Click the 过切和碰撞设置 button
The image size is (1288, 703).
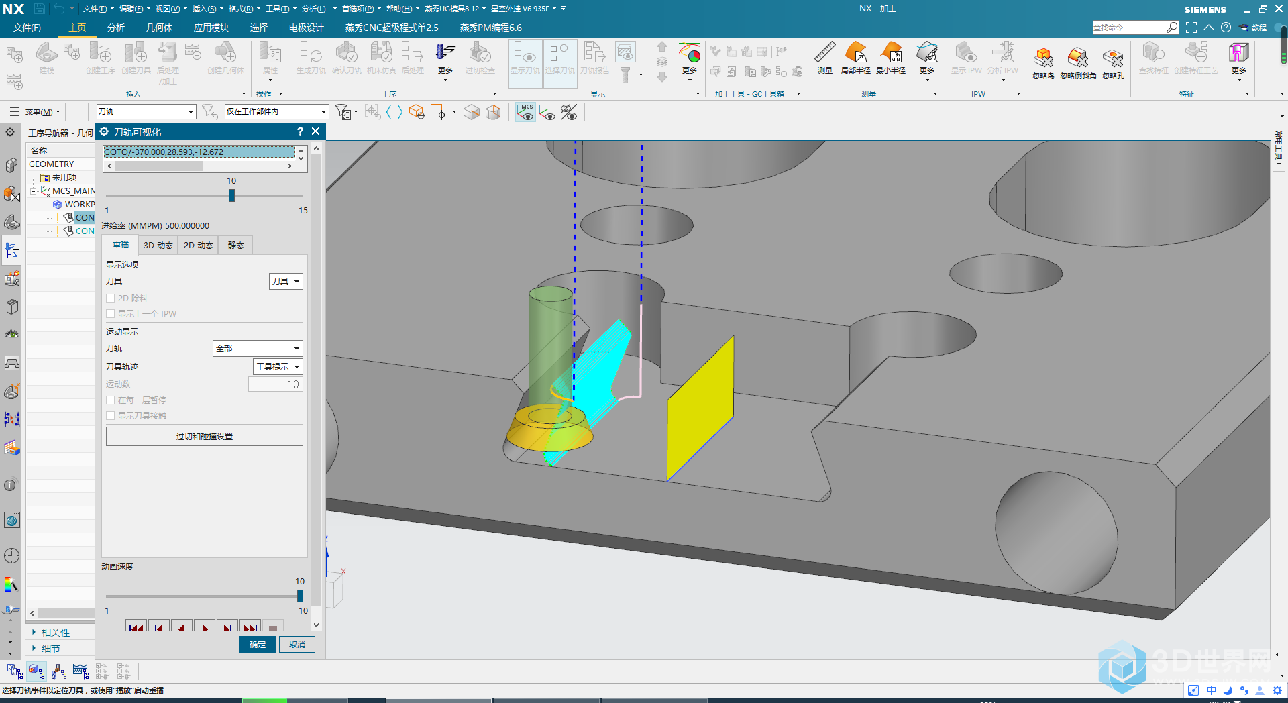pos(205,437)
